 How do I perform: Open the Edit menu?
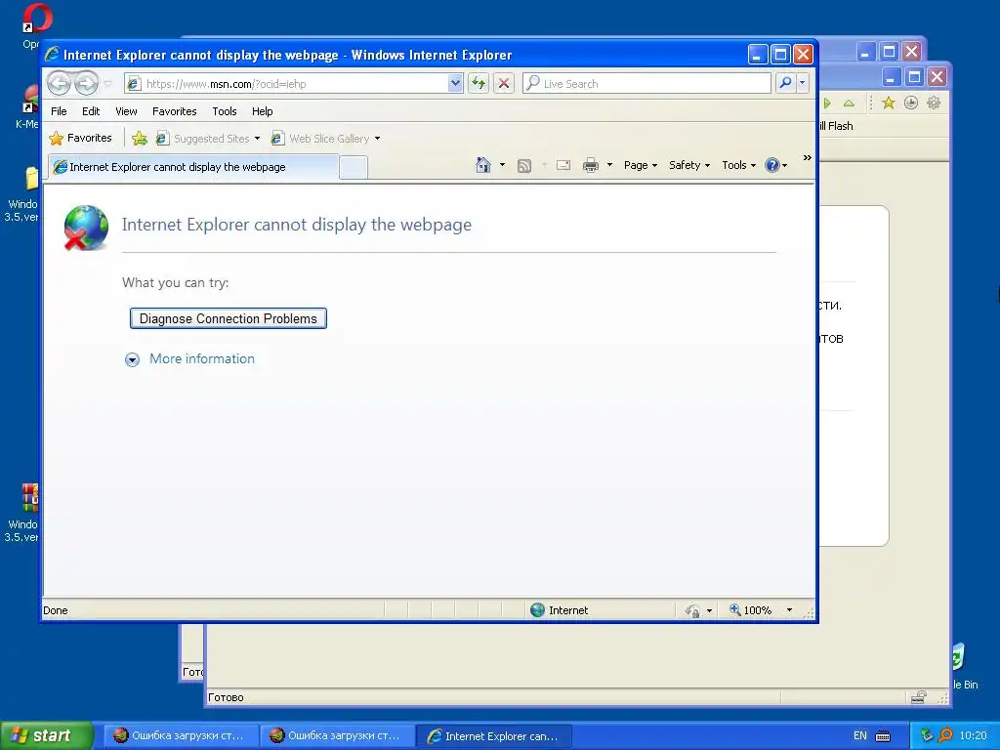tap(91, 111)
